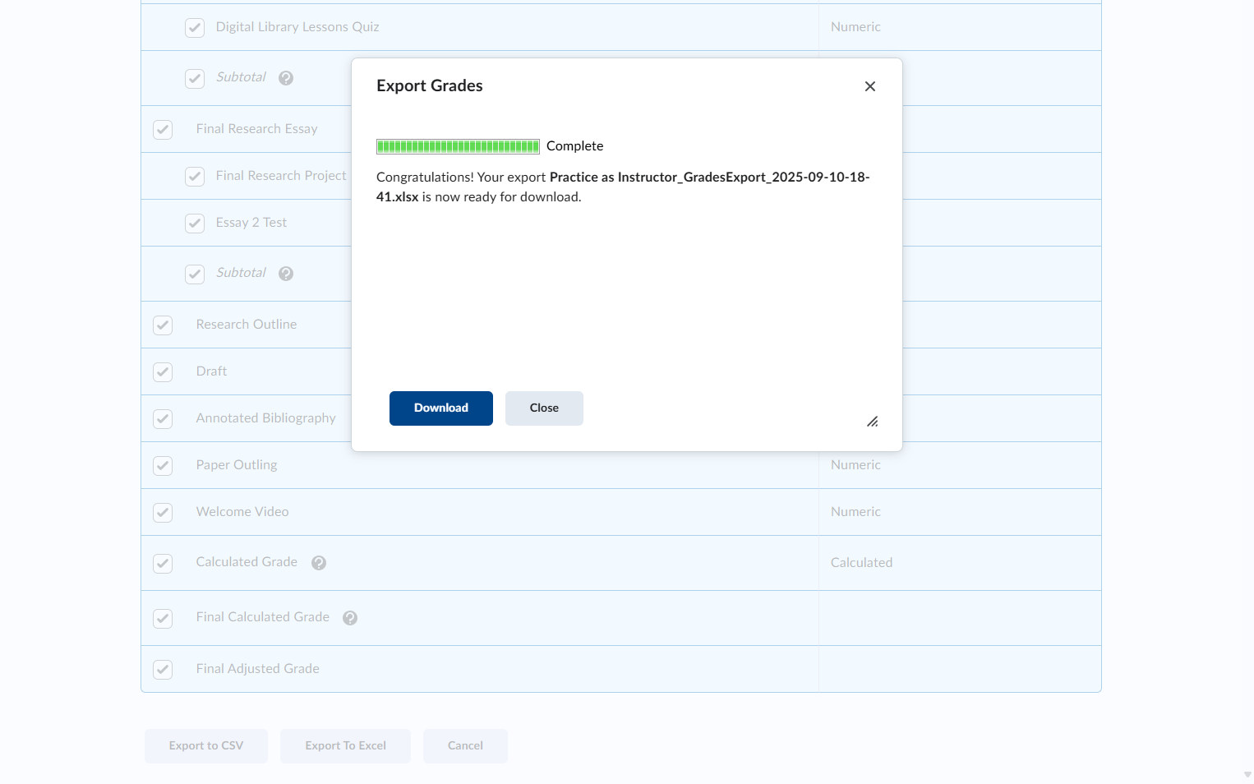Click the 'Calculated' type cell
Screen dimensions: 1254x784
pyautogui.click(x=861, y=563)
